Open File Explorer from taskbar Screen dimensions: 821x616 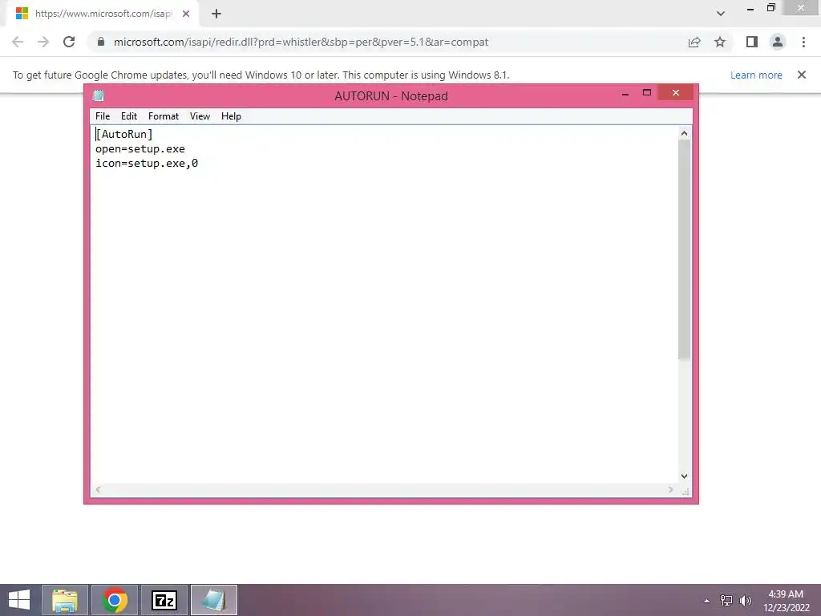(x=64, y=600)
